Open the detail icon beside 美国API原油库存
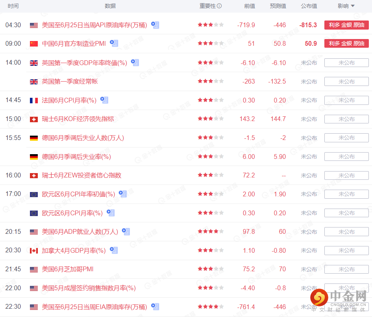 tap(155, 25)
